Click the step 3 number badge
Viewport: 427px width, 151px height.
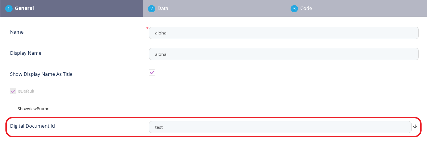pyautogui.click(x=294, y=9)
